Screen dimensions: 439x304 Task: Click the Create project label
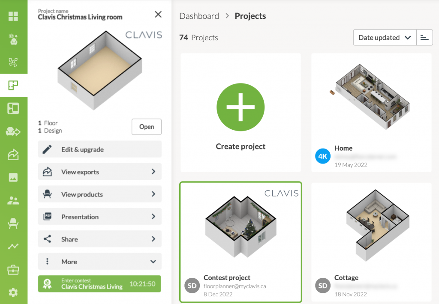pyautogui.click(x=241, y=146)
